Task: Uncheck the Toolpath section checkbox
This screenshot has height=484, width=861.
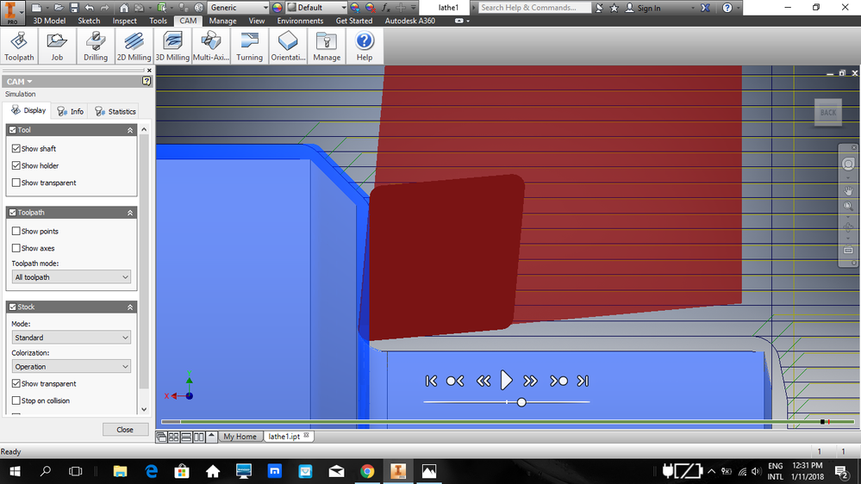Action: pyautogui.click(x=13, y=213)
